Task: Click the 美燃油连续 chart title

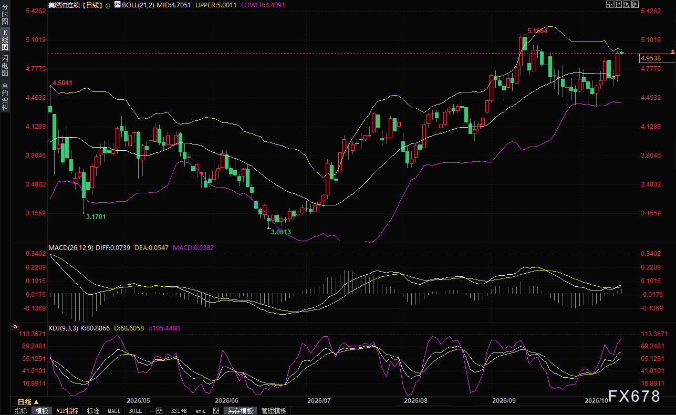Action: coord(63,5)
